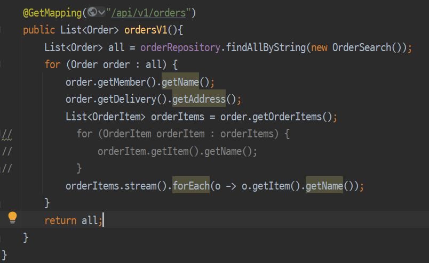
Task: Click the findAllByString method call
Action: pos(266,47)
